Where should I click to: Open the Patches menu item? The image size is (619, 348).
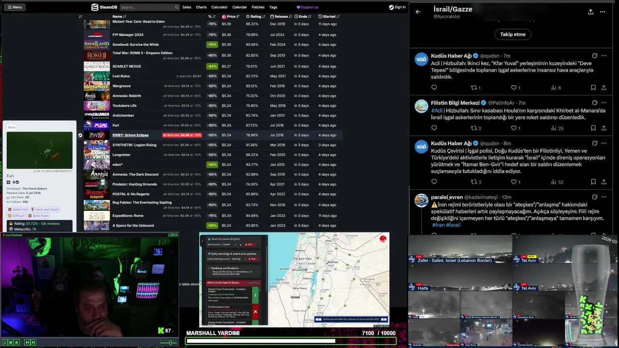[x=258, y=7]
